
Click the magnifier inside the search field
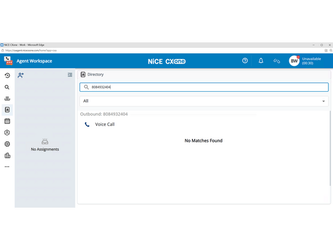pos(86,87)
